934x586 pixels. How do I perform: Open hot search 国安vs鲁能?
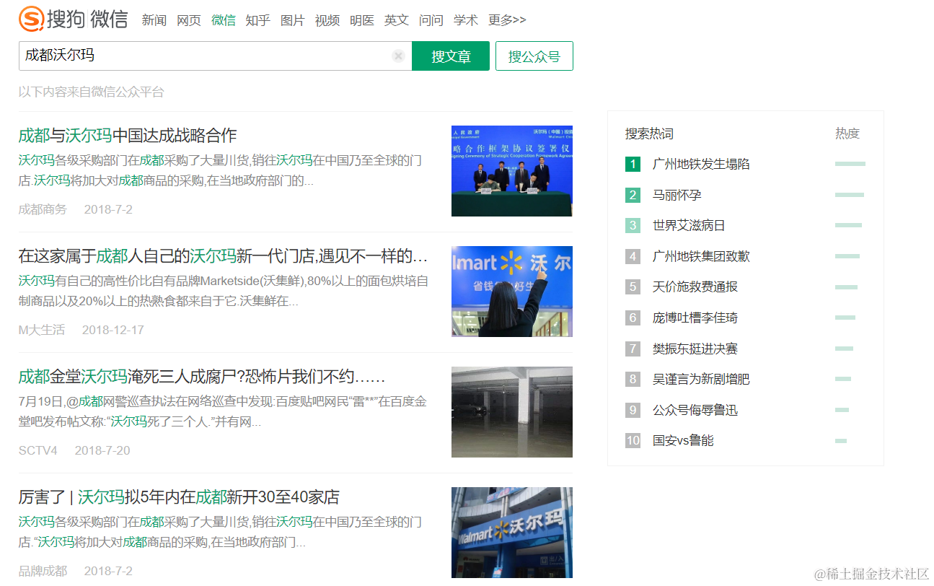click(683, 440)
